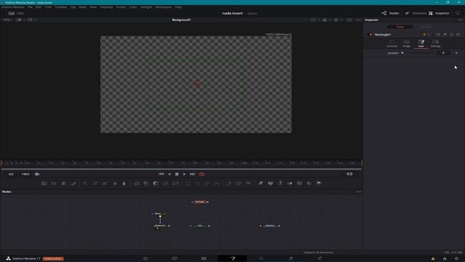Image resolution: width=465 pixels, height=262 pixels.
Task: Play reverse in the transport bar
Action: pyautogui.click(x=169, y=174)
